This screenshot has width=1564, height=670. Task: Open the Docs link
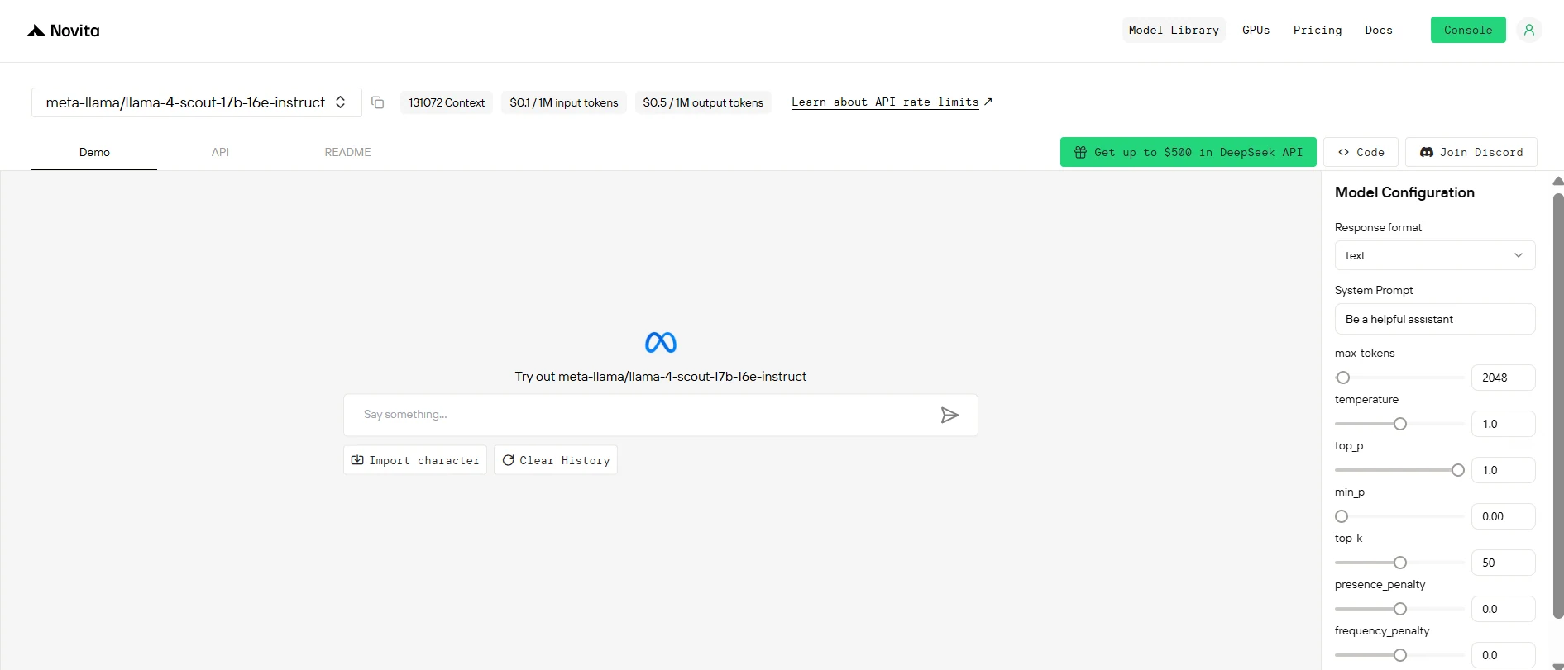click(1379, 30)
